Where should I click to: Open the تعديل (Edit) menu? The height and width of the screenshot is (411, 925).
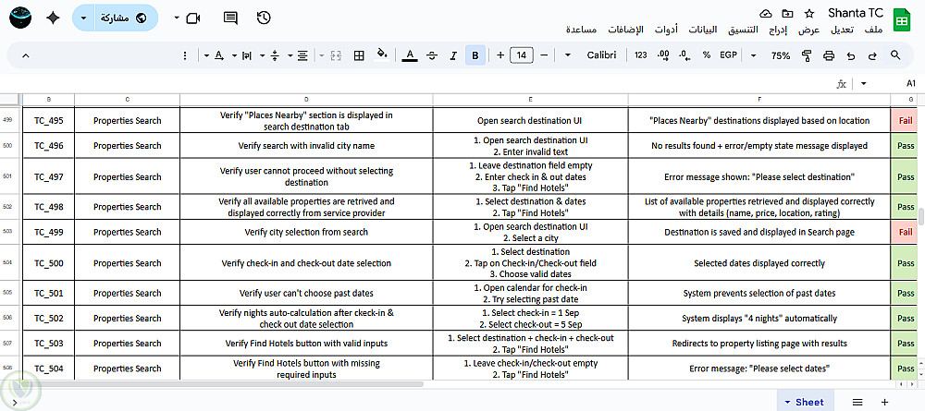[841, 30]
